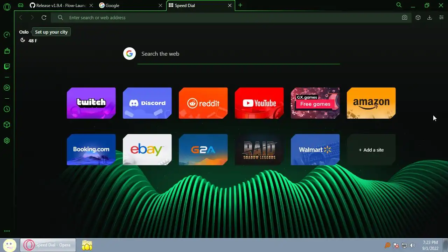Open GX Corner gamepad icon
Image resolution: width=448 pixels, height=252 pixels.
coord(21,6)
